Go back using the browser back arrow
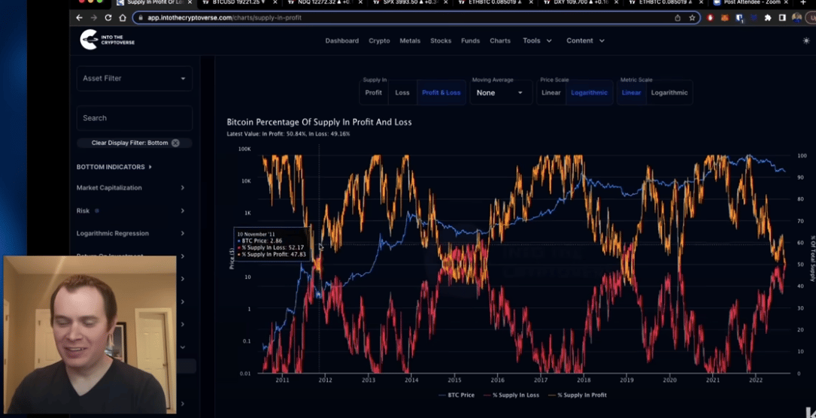The height and width of the screenshot is (418, 816). [79, 18]
